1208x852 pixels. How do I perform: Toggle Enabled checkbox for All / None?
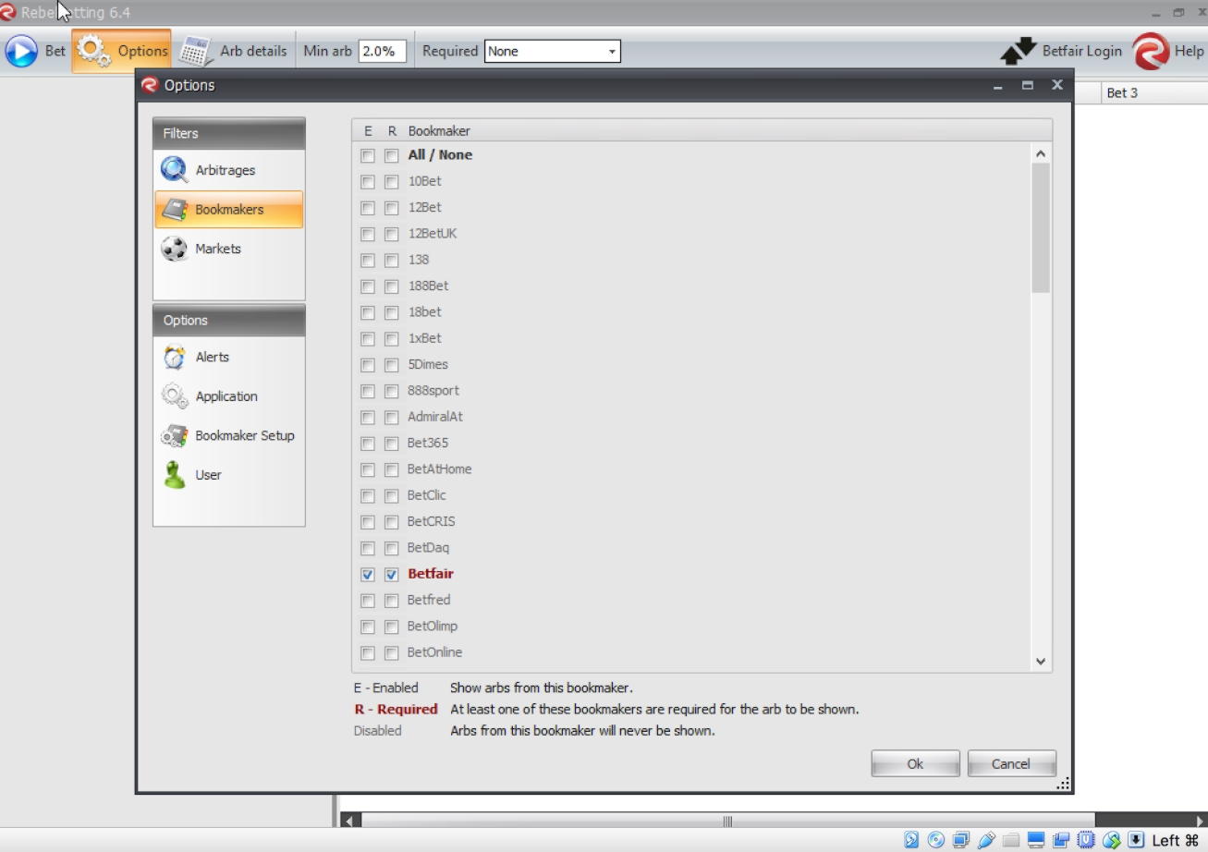[368, 155]
